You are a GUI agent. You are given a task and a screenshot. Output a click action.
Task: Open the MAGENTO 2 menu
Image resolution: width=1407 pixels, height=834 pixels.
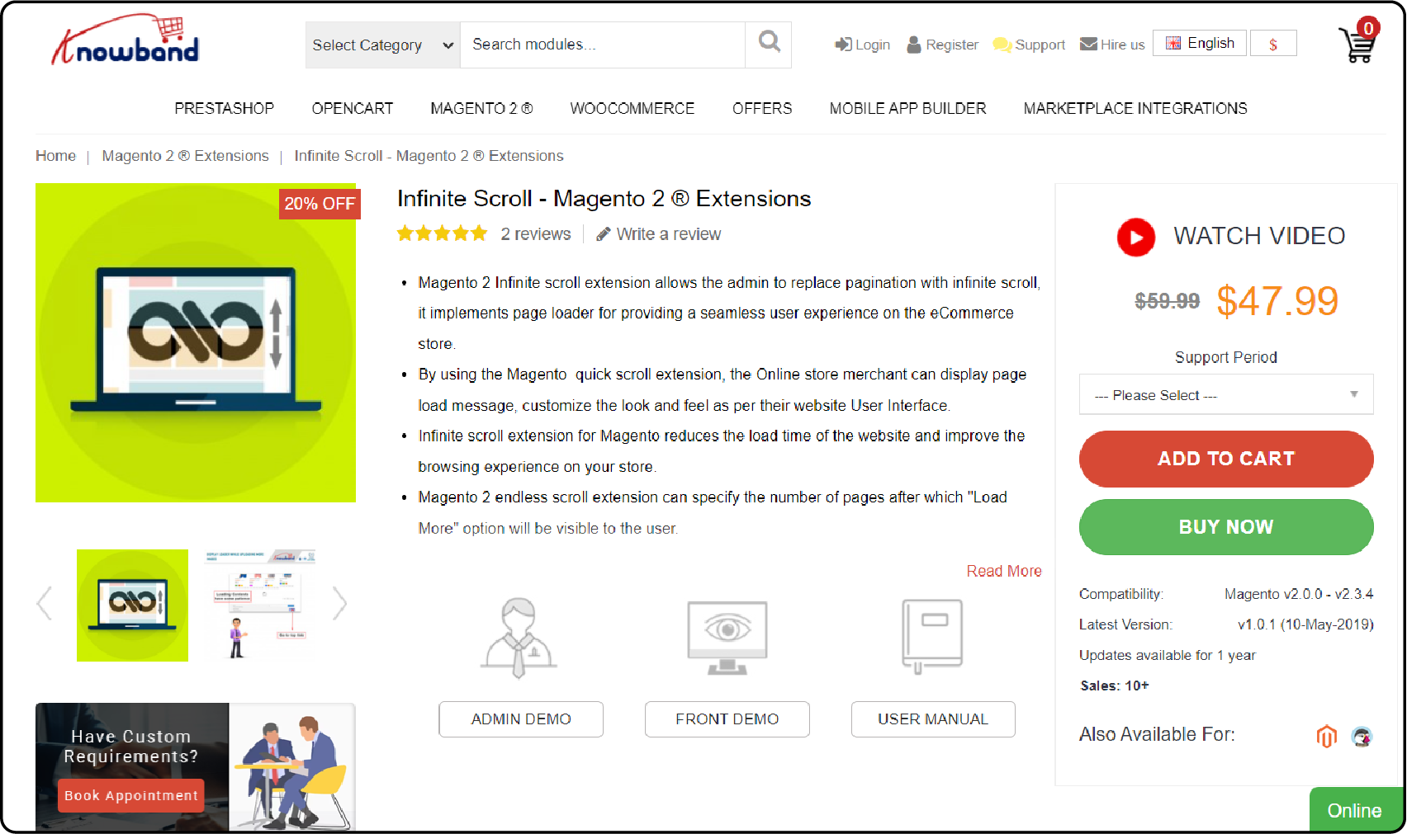click(x=481, y=108)
